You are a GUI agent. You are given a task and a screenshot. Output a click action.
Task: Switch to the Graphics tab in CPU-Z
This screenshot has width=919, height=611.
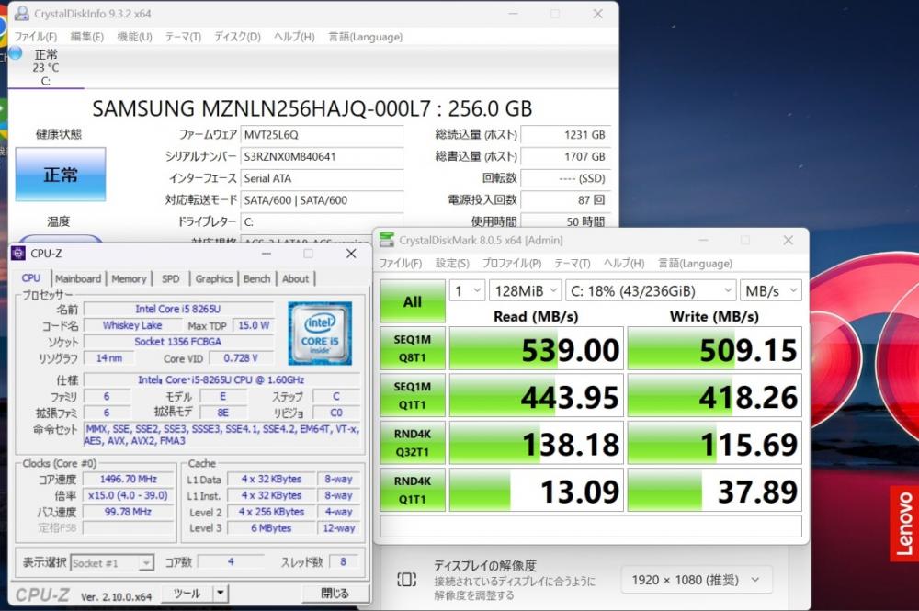click(214, 278)
